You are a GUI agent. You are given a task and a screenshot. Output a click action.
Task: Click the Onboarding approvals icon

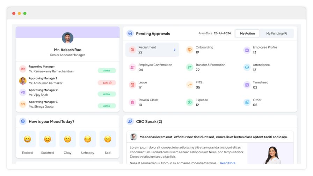coord(190,50)
